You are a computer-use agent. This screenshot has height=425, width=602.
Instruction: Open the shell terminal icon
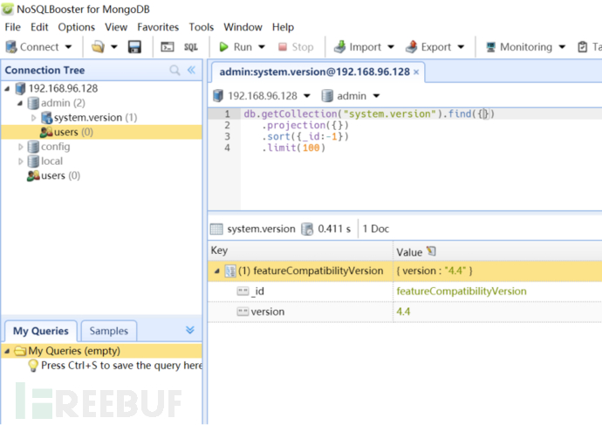coord(167,47)
